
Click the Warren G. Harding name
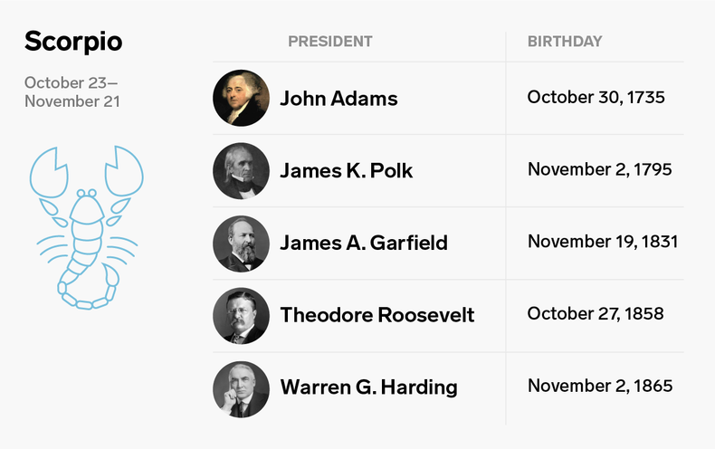(368, 387)
